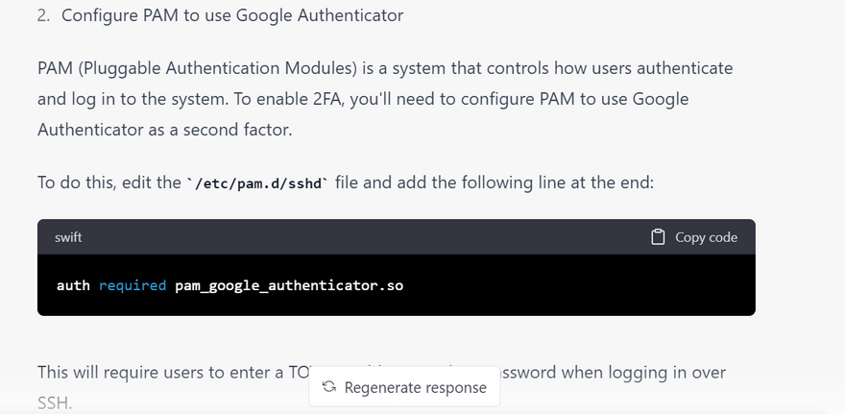Click the circular regenerate arrows icon

click(329, 388)
